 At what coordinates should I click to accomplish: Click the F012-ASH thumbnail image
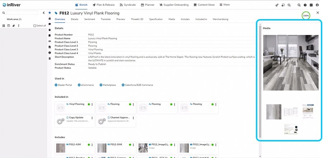click(61, 148)
